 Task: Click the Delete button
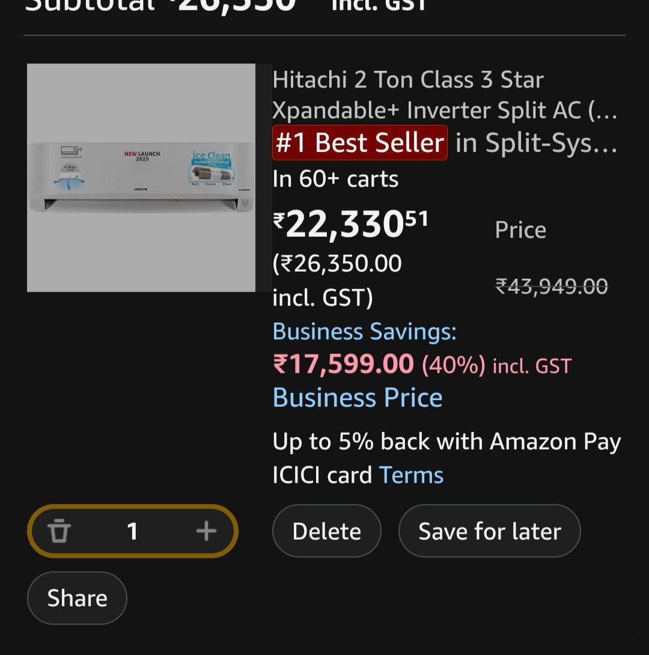pos(326,531)
